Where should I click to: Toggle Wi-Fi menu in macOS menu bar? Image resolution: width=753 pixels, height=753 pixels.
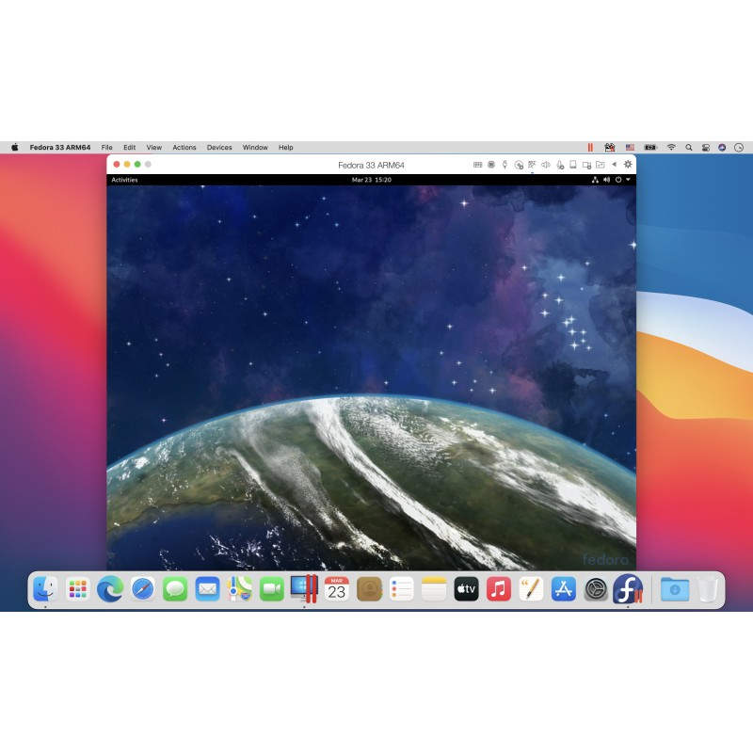671,148
